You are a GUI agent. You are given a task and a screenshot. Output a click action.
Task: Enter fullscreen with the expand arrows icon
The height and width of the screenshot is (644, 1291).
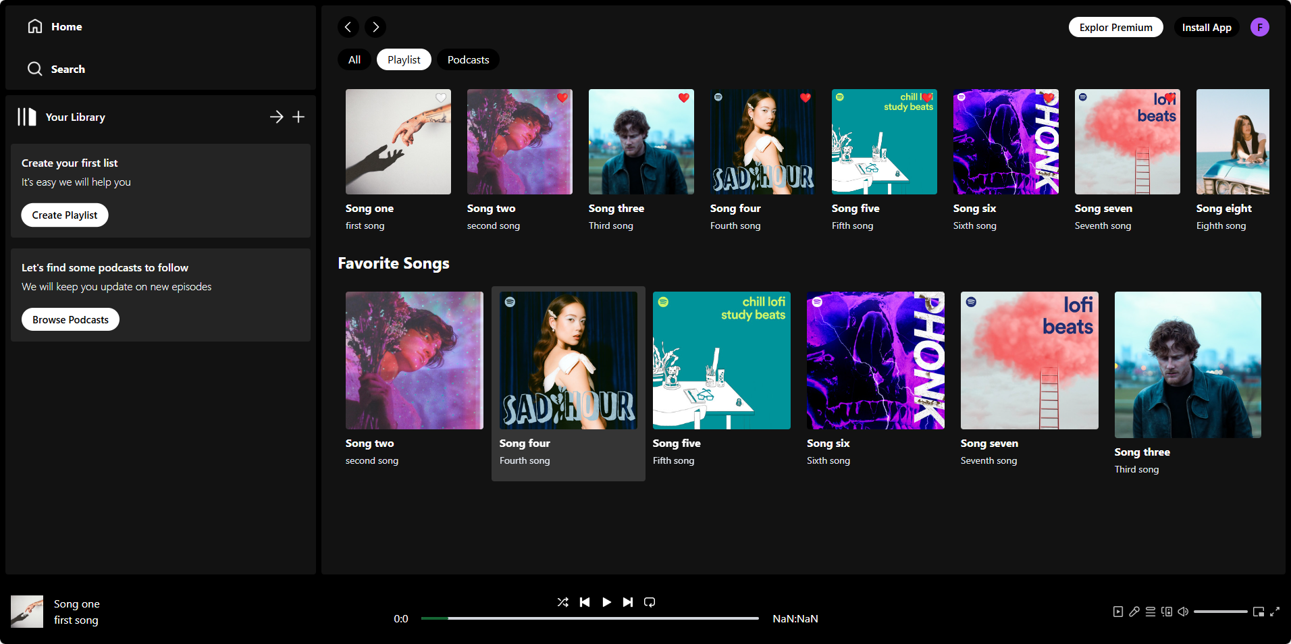[1275, 612]
